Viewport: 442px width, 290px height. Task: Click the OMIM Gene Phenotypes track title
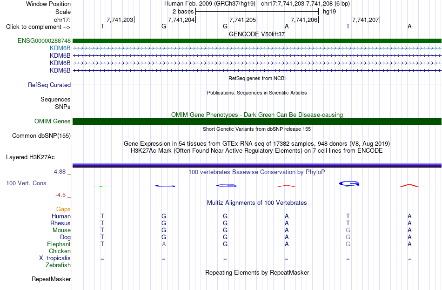pyautogui.click(x=257, y=115)
